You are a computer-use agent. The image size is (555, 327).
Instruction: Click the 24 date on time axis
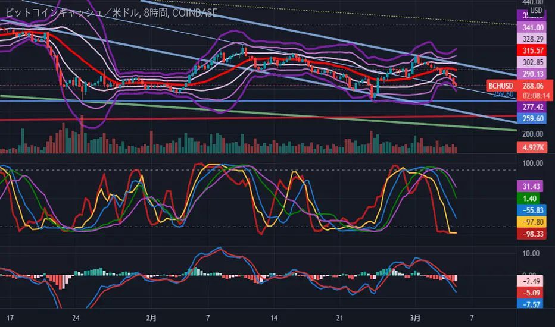[76, 318]
